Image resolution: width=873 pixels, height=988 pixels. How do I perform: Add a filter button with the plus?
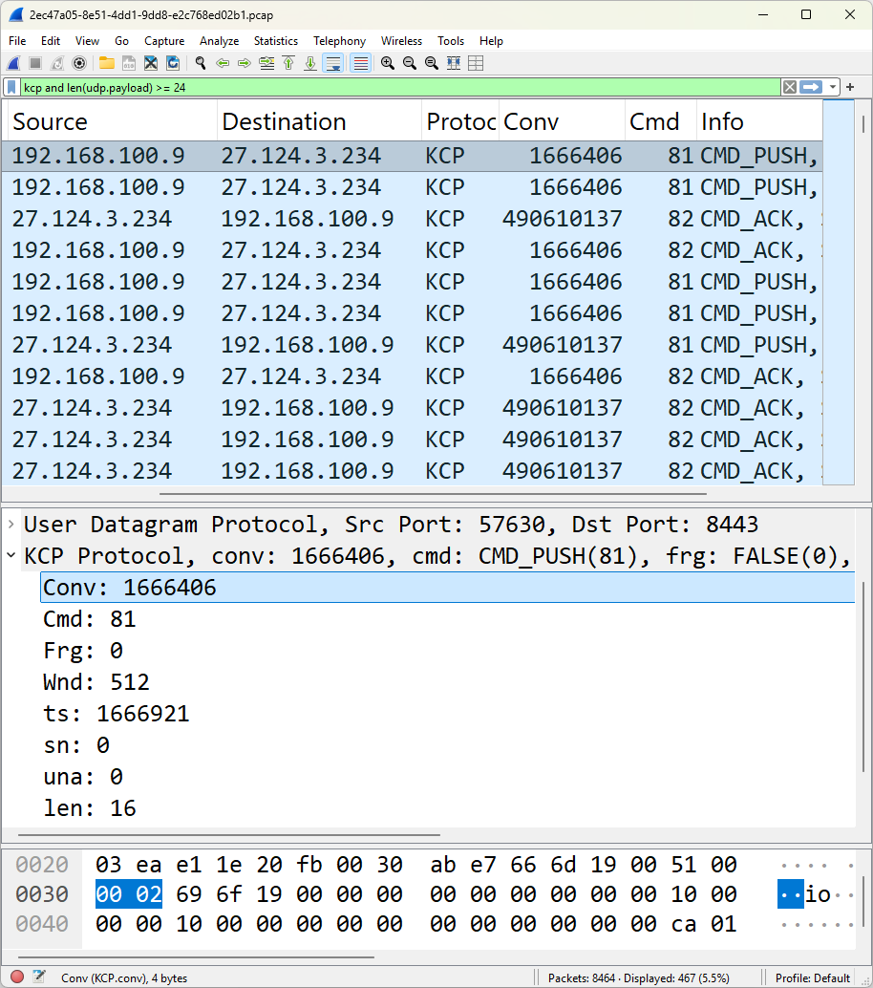coord(850,87)
